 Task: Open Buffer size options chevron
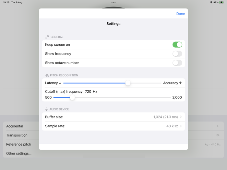(x=181, y=117)
